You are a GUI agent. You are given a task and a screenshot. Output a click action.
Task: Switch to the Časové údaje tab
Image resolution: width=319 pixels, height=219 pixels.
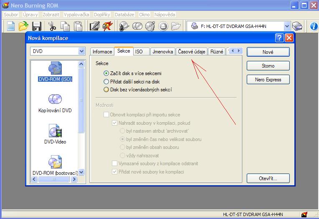[x=191, y=52]
